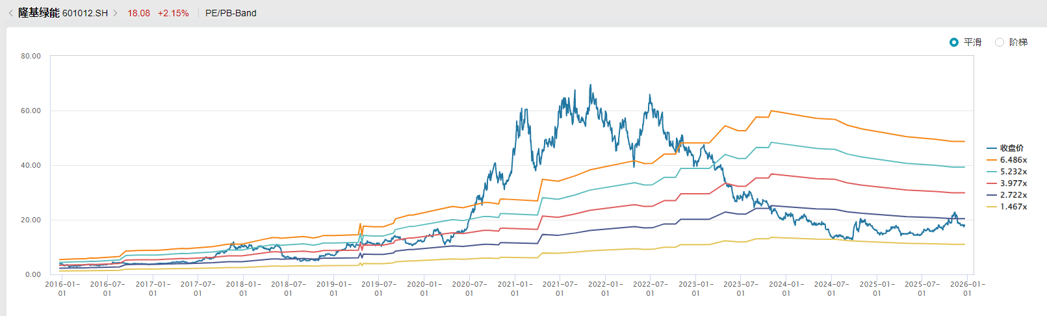
Task: Click the 60.00 y-axis value label
Action: [31, 111]
